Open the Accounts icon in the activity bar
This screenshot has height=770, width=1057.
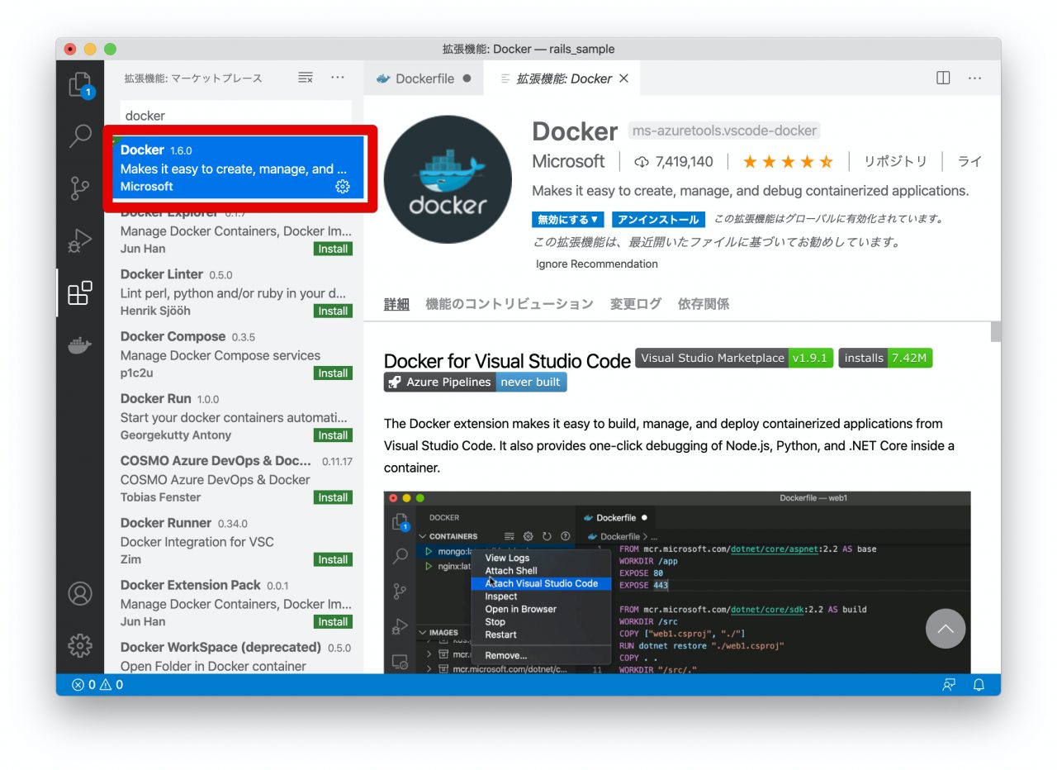[x=80, y=594]
